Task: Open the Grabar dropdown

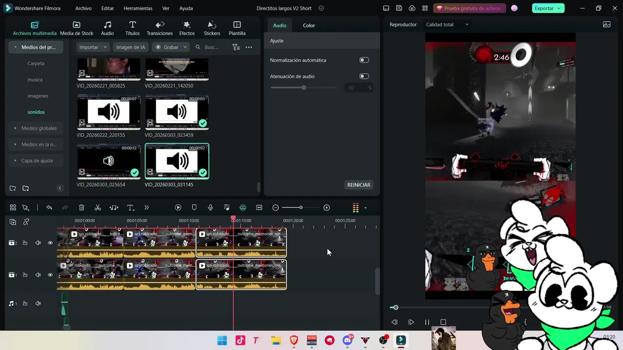Action: tap(170, 47)
